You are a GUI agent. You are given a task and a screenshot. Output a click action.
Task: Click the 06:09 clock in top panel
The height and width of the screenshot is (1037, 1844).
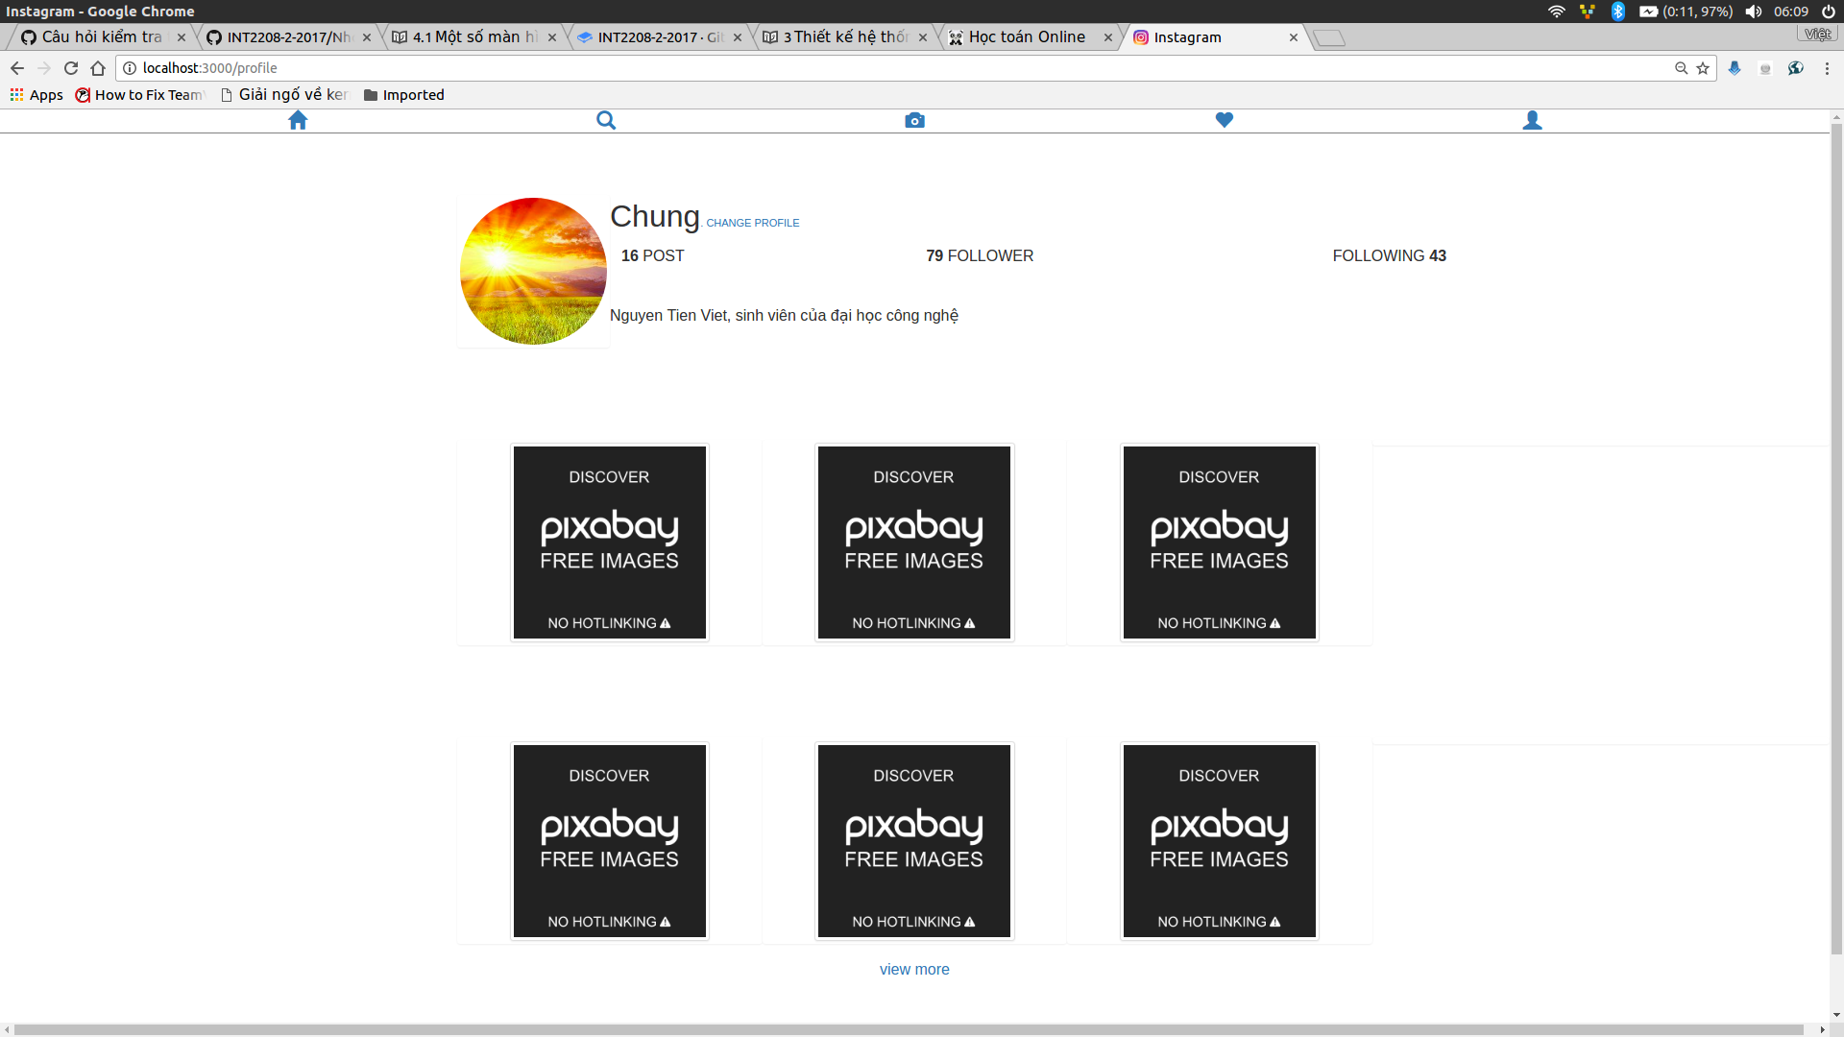(1791, 12)
